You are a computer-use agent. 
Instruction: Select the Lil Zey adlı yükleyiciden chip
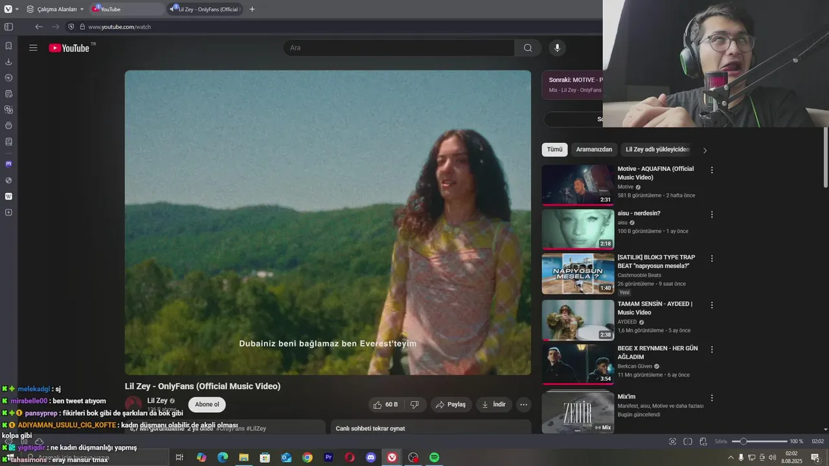point(657,150)
